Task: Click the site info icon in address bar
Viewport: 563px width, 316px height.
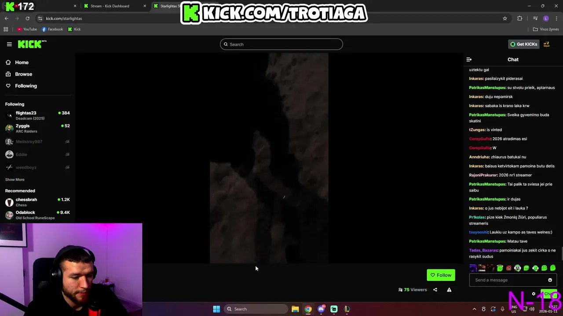Action: coord(40,18)
